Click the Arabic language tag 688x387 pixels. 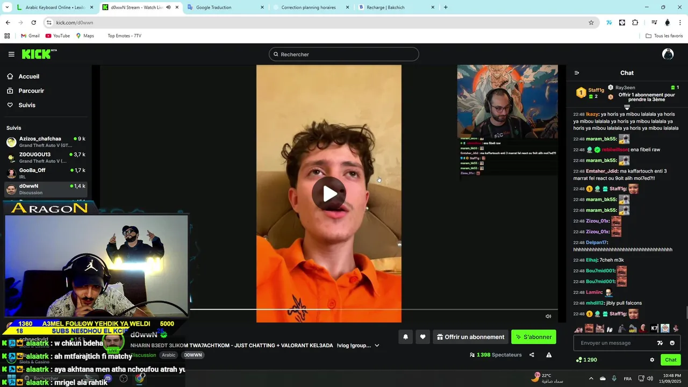[169, 355]
